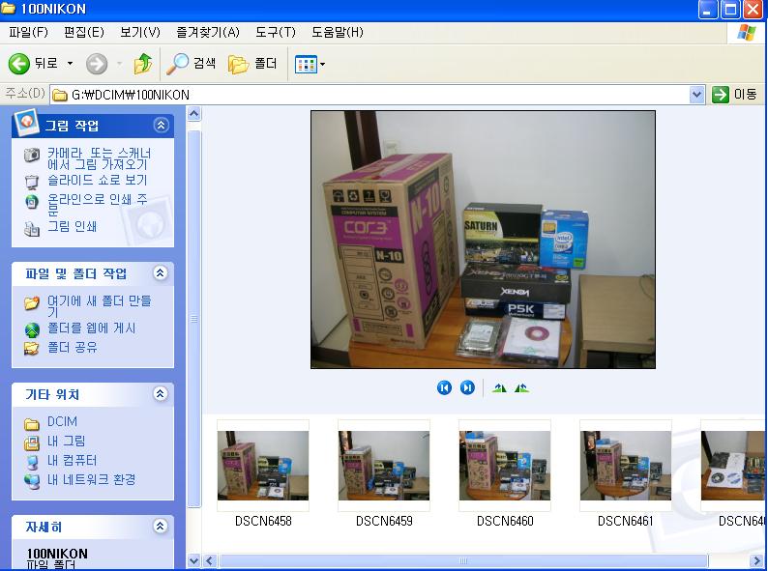Show previous image in filmstrip
768x571 pixels.
(x=444, y=388)
